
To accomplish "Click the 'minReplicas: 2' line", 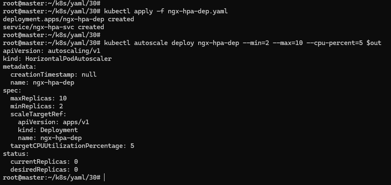I will click(37, 106).
